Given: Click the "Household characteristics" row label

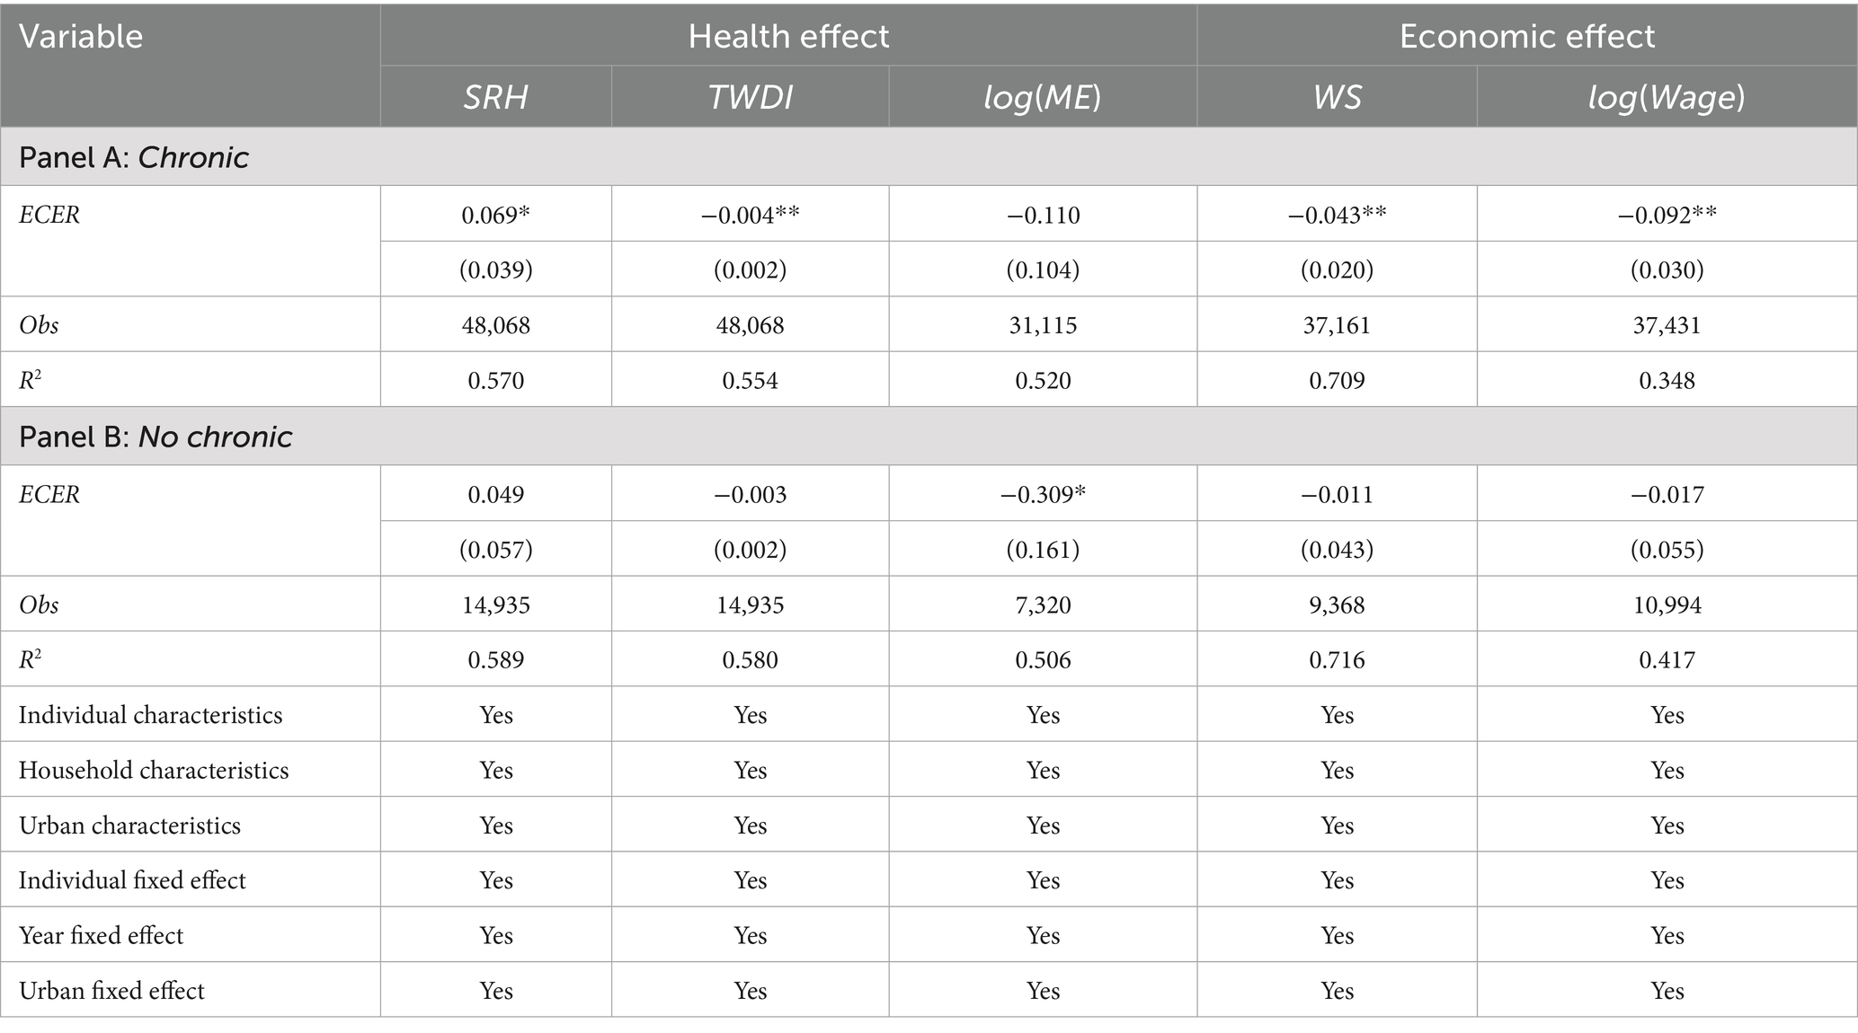Looking at the screenshot, I should pos(154,770).
